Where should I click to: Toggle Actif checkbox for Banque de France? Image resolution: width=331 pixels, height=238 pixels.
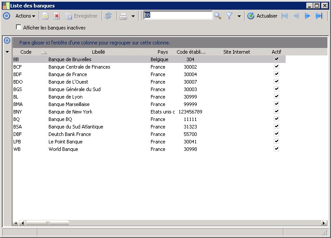pos(276,74)
